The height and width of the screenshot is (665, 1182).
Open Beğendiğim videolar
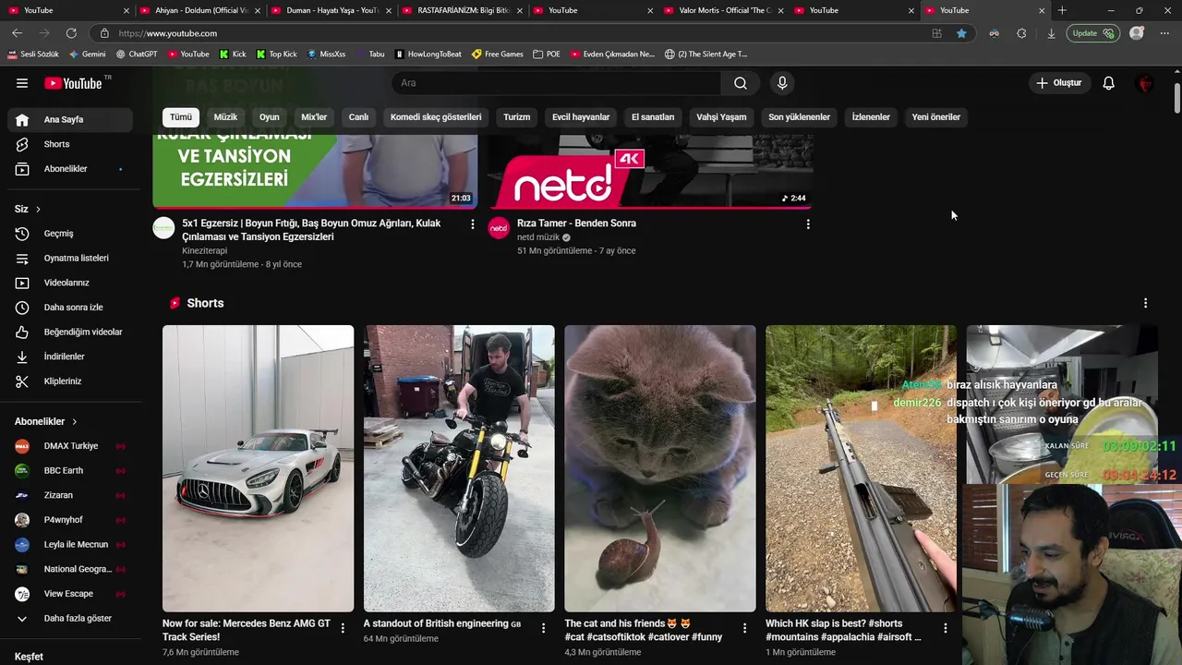[70, 332]
